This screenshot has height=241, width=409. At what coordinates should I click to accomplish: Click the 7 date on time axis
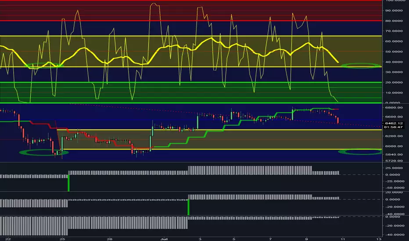click(270, 239)
